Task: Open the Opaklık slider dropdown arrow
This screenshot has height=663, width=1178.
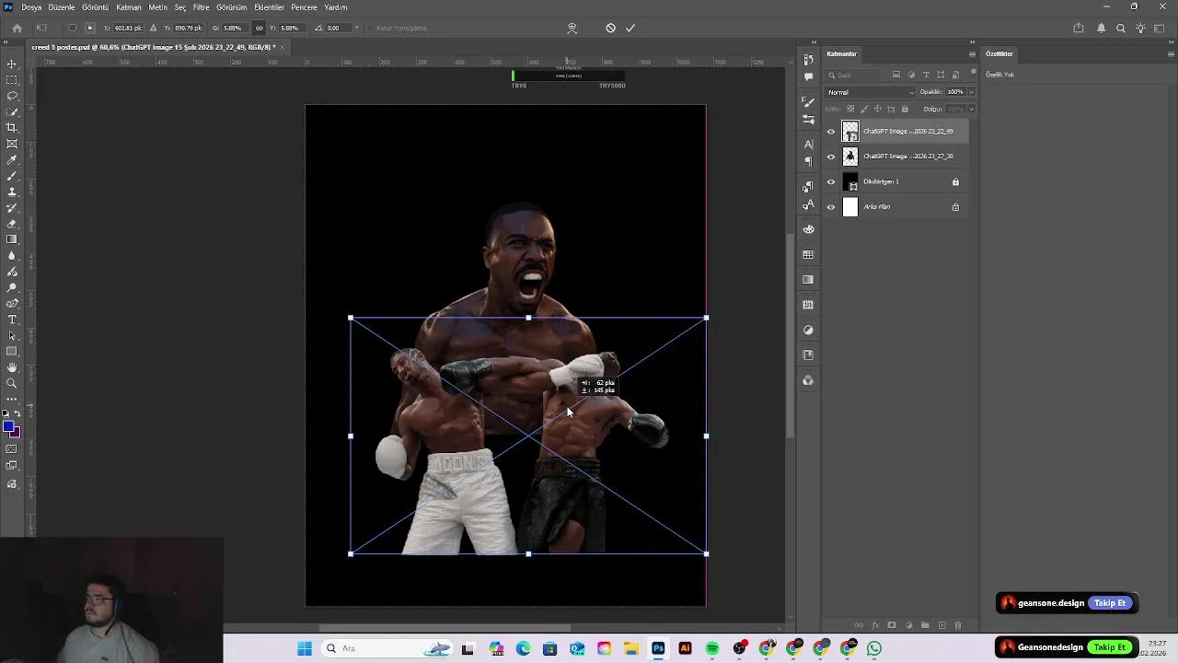Action: point(971,92)
